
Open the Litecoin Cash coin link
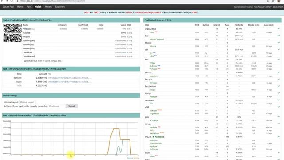[155, 144]
